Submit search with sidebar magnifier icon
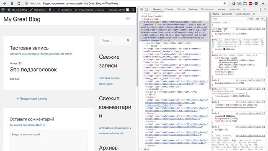The width and height of the screenshot is (268, 151). tap(128, 40)
